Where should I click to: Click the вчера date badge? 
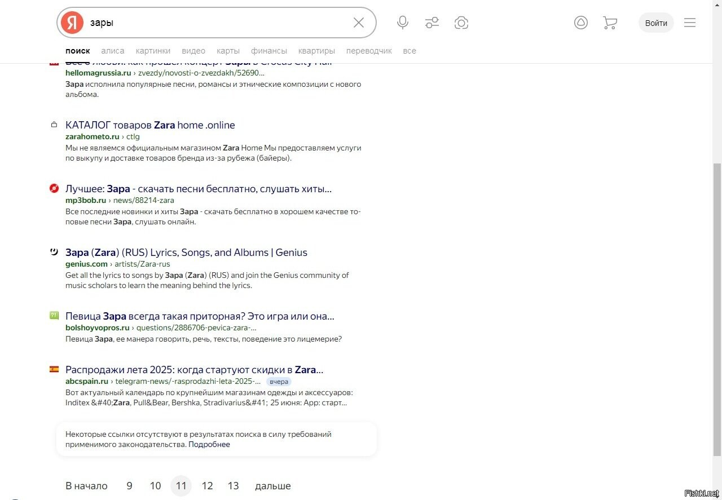(x=279, y=382)
